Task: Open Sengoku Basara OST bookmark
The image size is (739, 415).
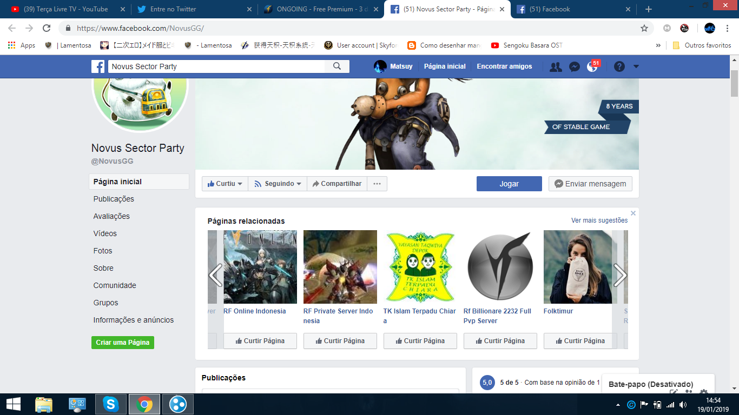Action: (x=527, y=45)
